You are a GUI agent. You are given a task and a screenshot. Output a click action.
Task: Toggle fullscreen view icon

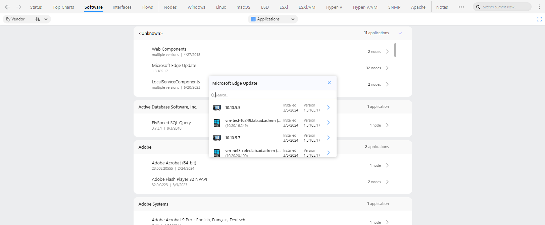(x=539, y=19)
